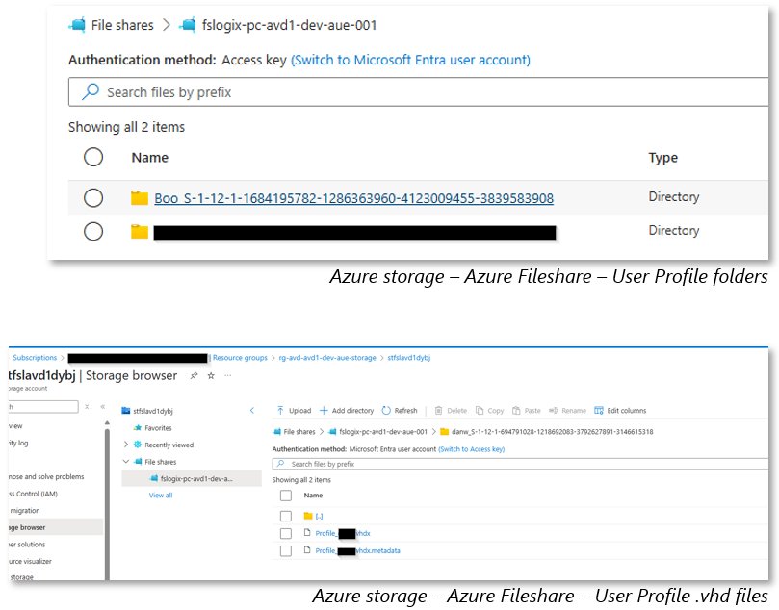Expand the Recently viewed tree node
This screenshot has height=610, width=779.
tap(125, 445)
